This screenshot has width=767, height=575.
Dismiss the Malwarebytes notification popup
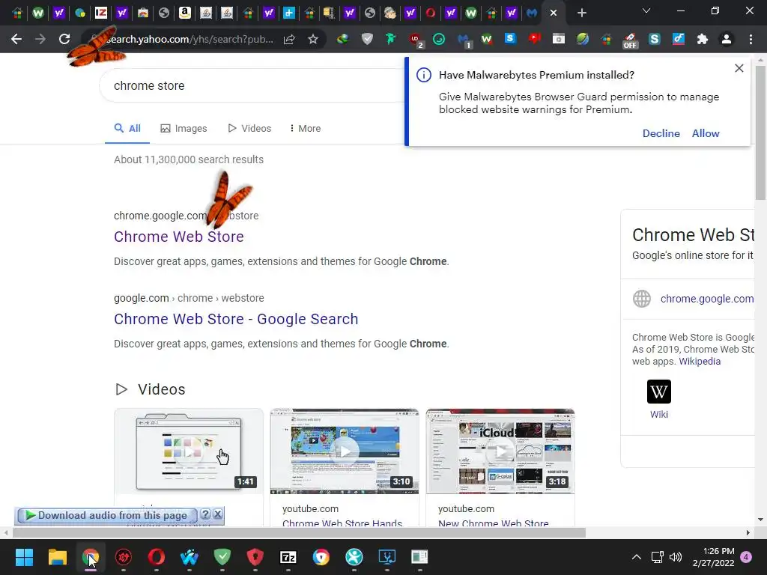click(739, 68)
